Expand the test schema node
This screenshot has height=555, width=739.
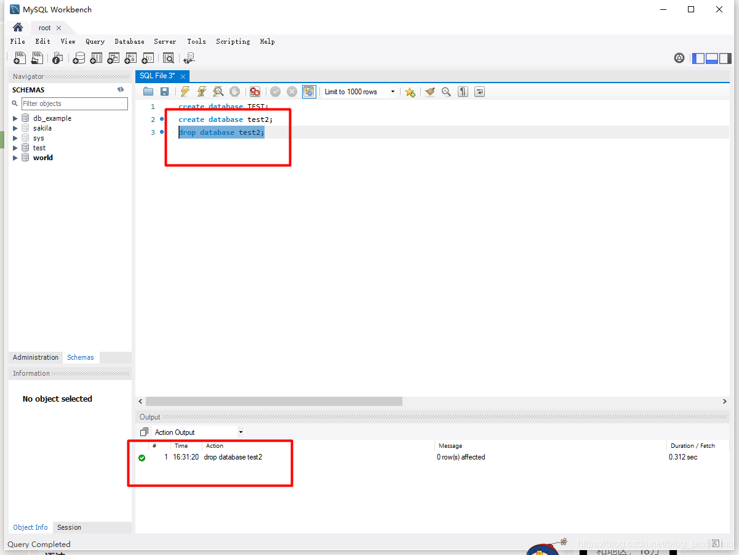pyautogui.click(x=15, y=148)
